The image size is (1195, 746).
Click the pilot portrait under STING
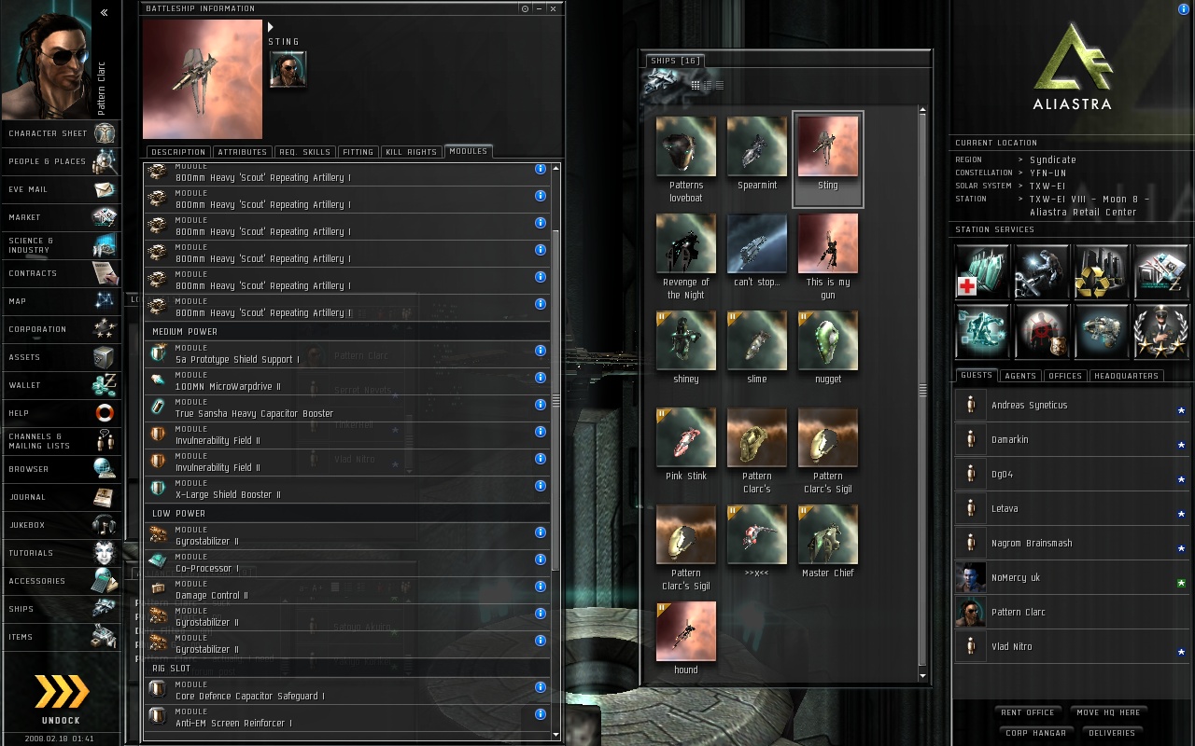click(x=288, y=69)
